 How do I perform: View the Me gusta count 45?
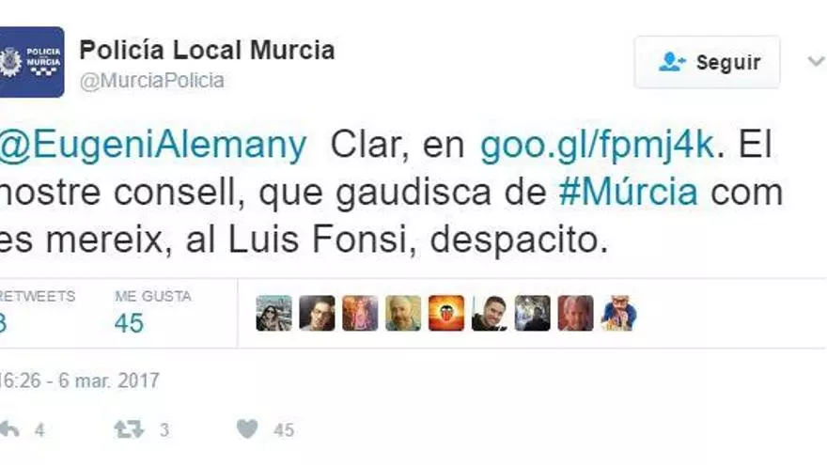tap(130, 322)
